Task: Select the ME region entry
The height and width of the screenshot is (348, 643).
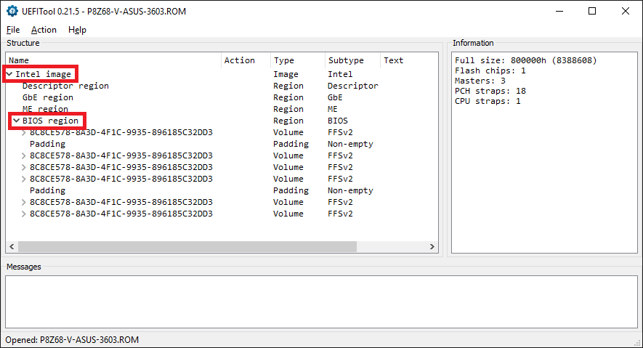Action: [45, 109]
